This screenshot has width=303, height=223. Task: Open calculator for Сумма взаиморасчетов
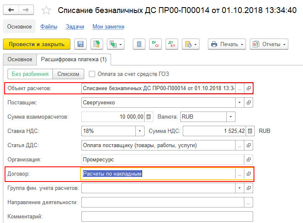click(149, 117)
